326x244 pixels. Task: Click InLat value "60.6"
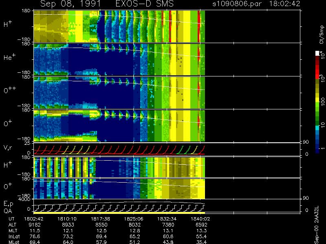click(168, 236)
